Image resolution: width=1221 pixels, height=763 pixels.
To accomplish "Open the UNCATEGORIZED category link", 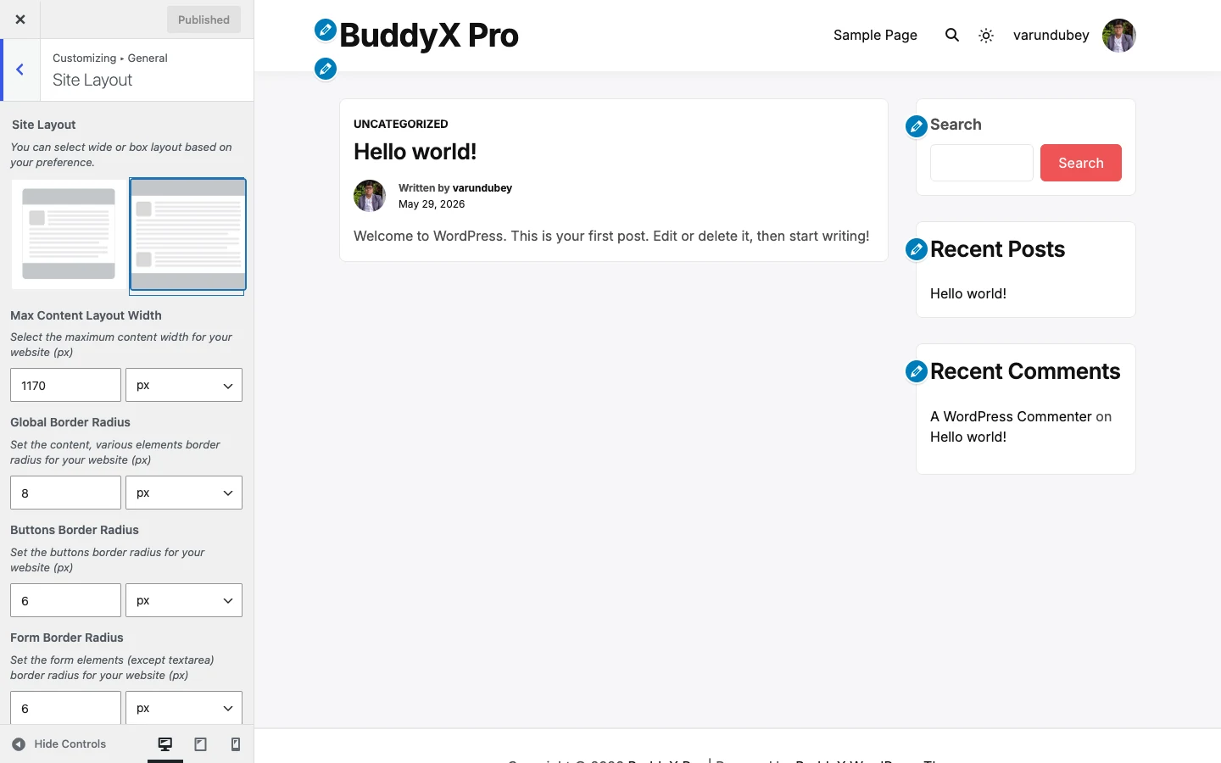I will pyautogui.click(x=401, y=124).
